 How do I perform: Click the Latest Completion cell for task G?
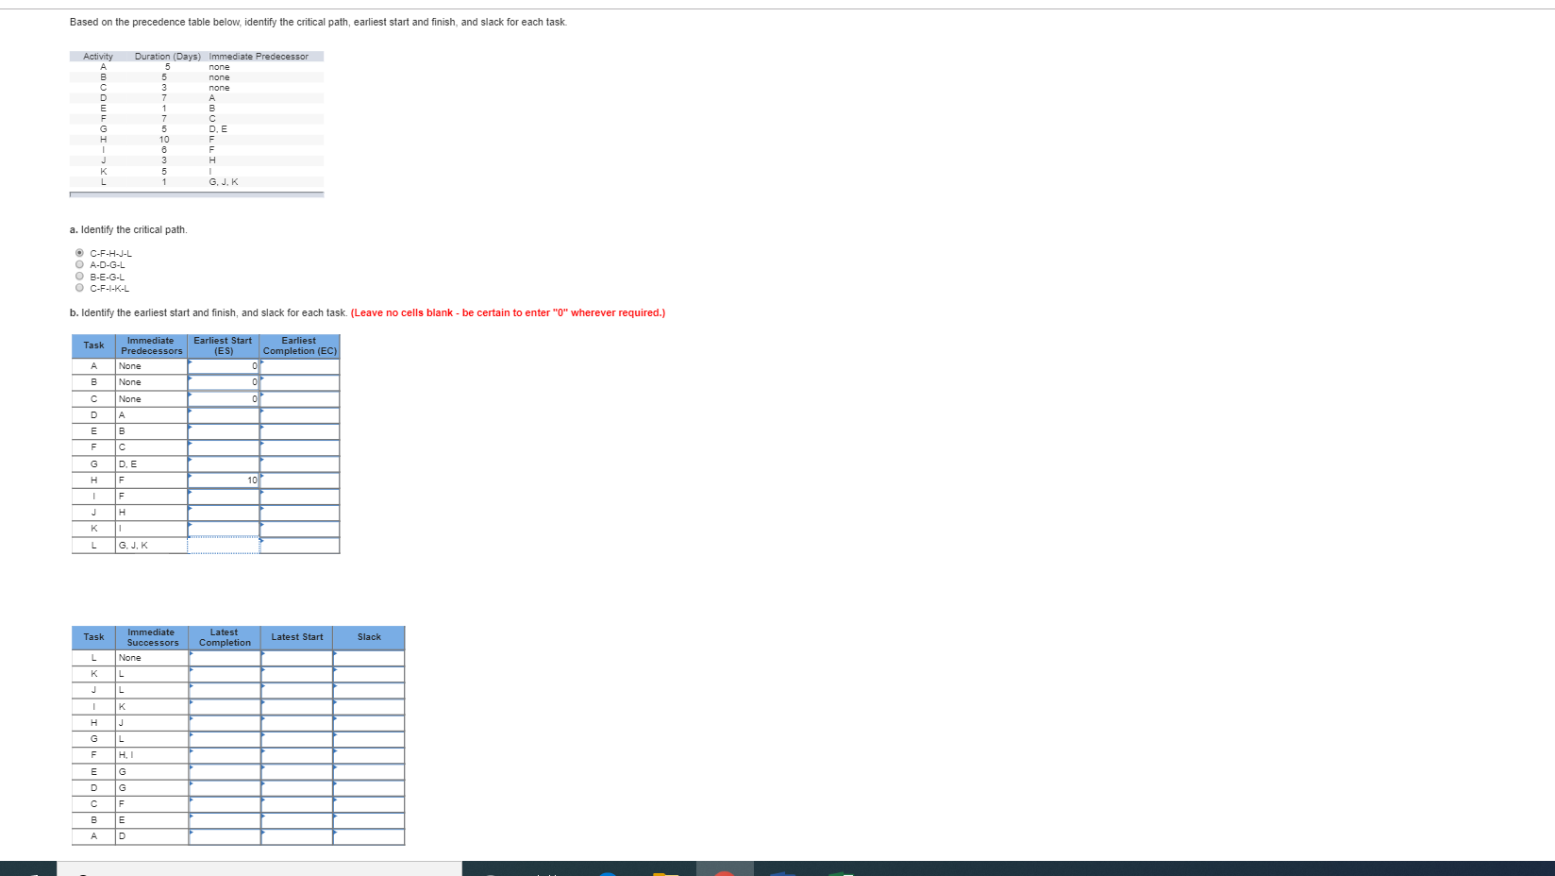(225, 739)
